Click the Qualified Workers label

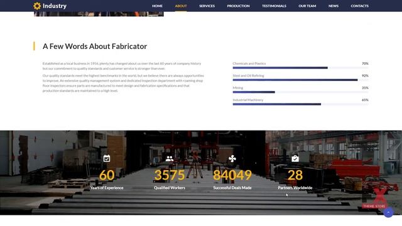[x=170, y=188]
